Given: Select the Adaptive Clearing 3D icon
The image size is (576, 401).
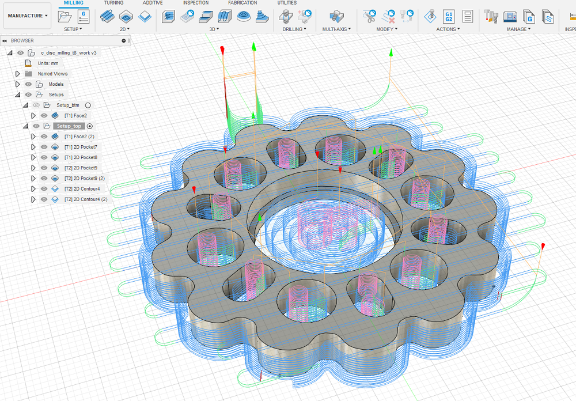Looking at the screenshot, I should pos(168,17).
